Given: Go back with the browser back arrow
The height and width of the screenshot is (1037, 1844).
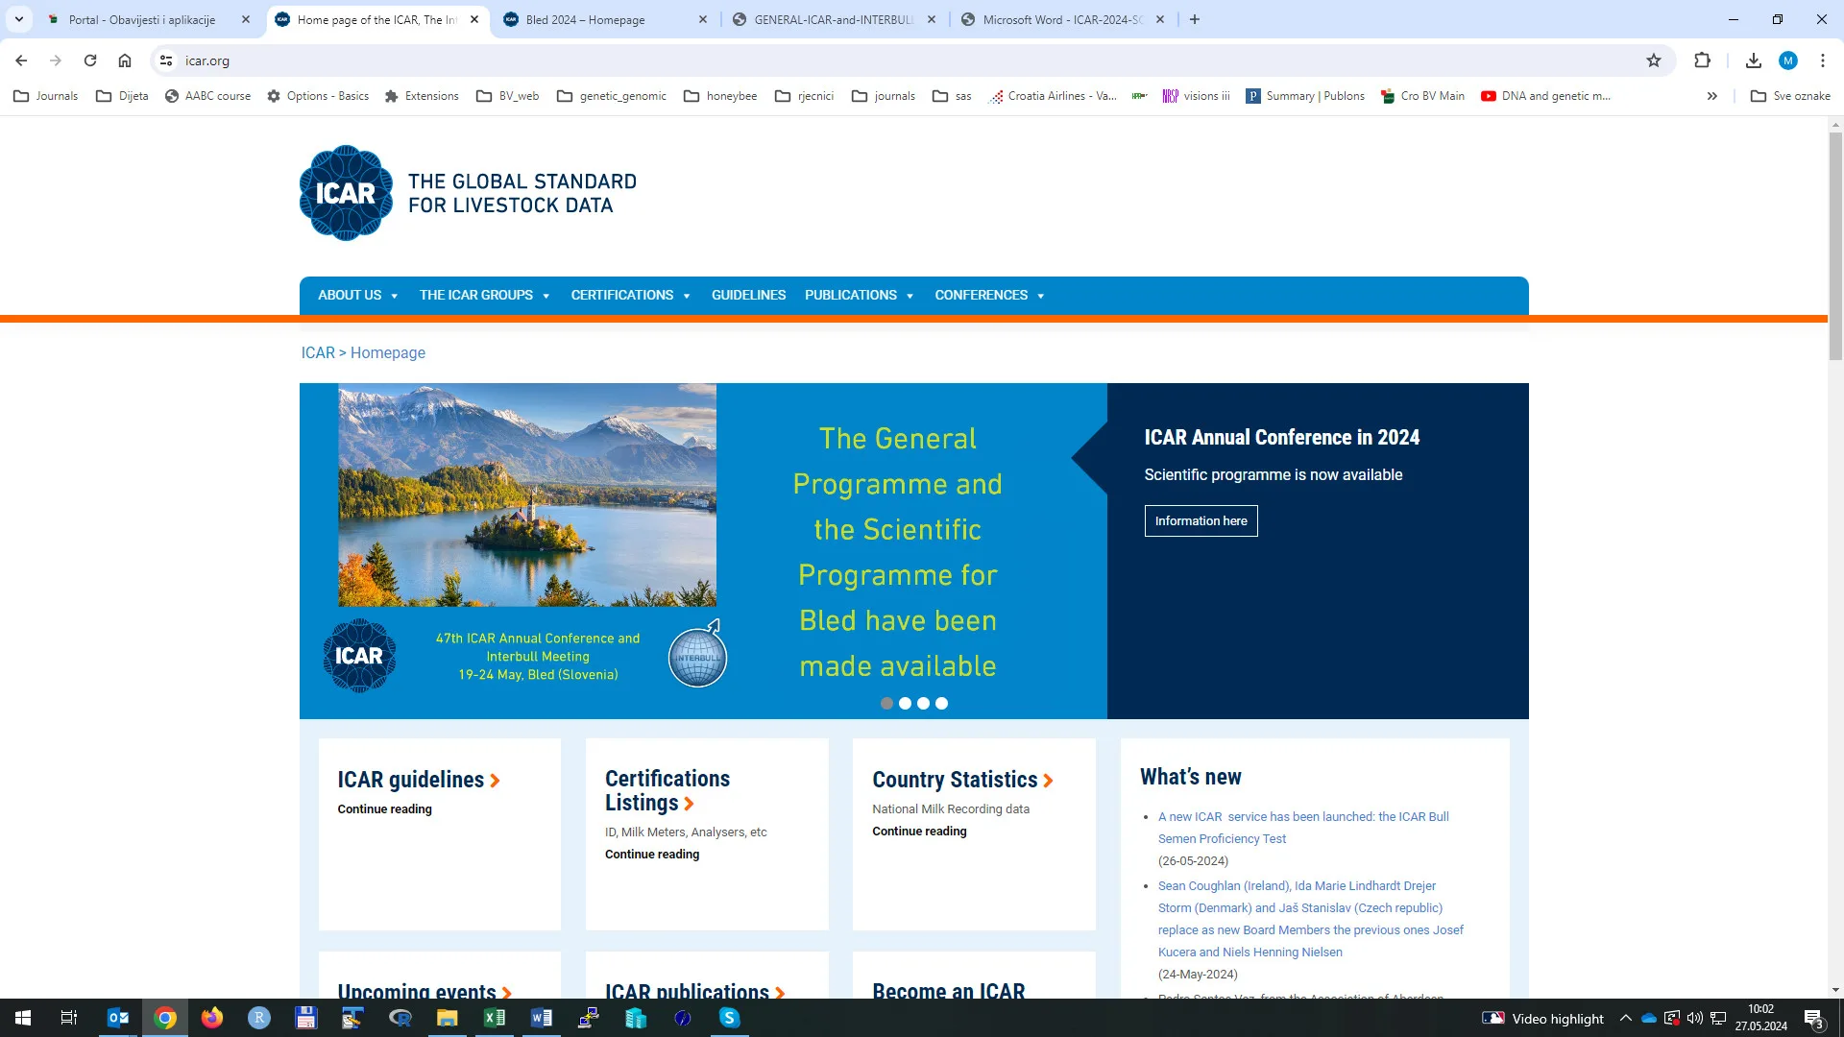Looking at the screenshot, I should tap(21, 60).
